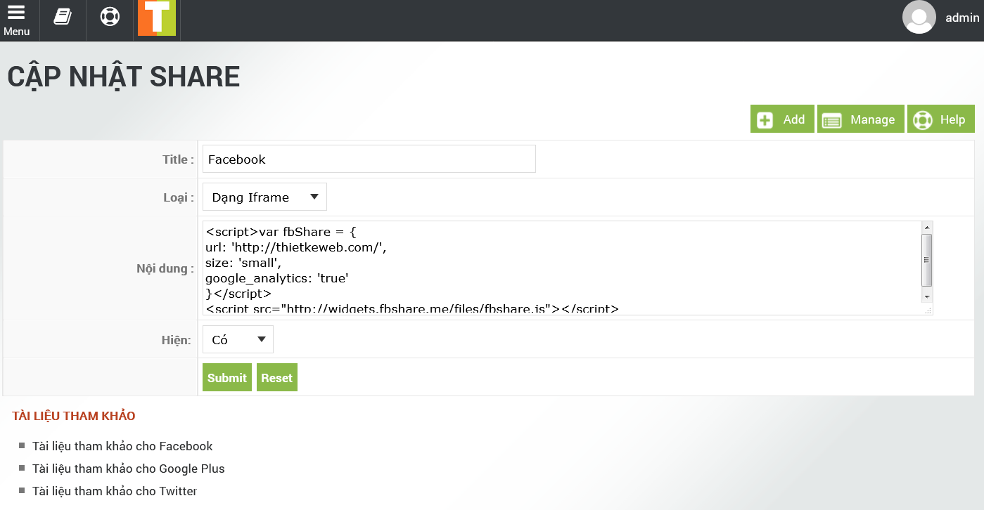
Task: Focus the Title input field
Action: [369, 159]
